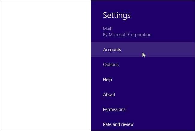Viewport: 195px width, 131px height.
Task: Click the Mail app name label
Action: coord(107,29)
